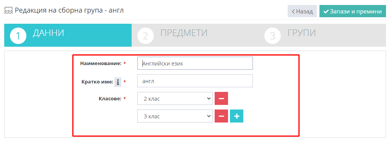Image resolution: width=391 pixels, height=152 pixels.
Task: Focus the Кратко име field containing англ
Action: coord(195,81)
